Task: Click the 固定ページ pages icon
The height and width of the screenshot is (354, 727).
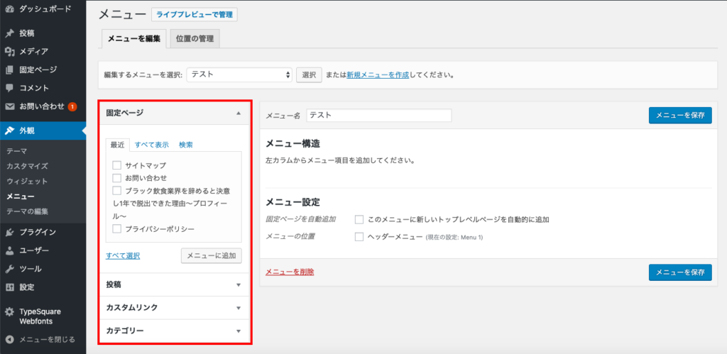Action: click(10, 70)
